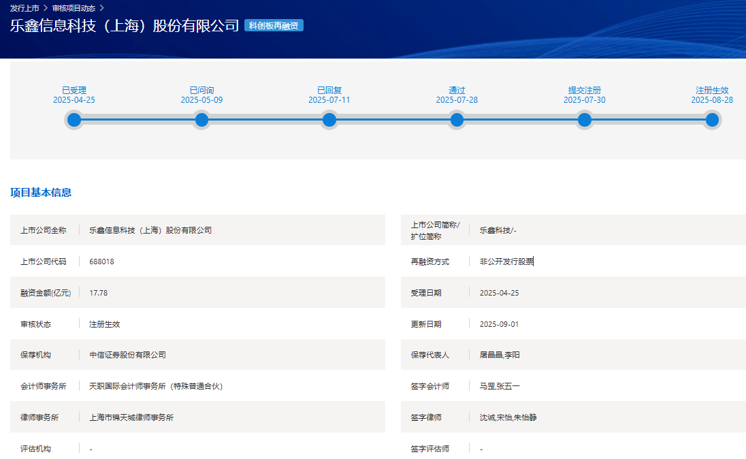Click the 2025-08-28 date under 注册生效

pyautogui.click(x=712, y=100)
